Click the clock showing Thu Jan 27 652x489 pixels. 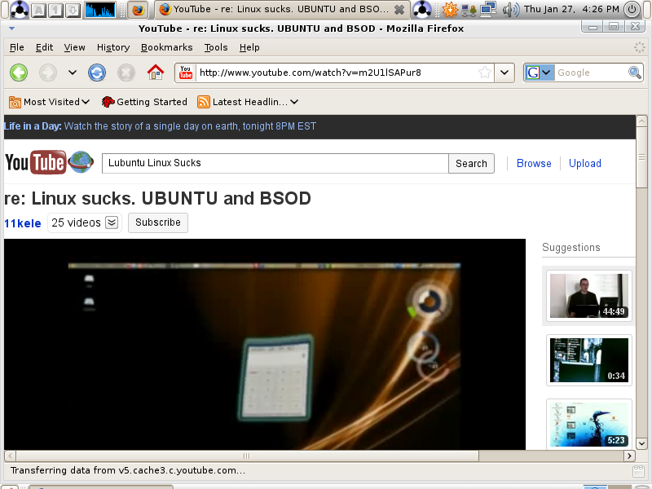click(x=571, y=9)
